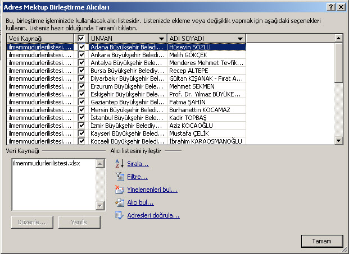Click the Yenile button

(79, 222)
